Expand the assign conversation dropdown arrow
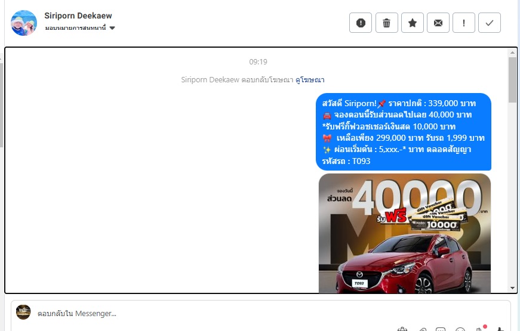 (112, 28)
